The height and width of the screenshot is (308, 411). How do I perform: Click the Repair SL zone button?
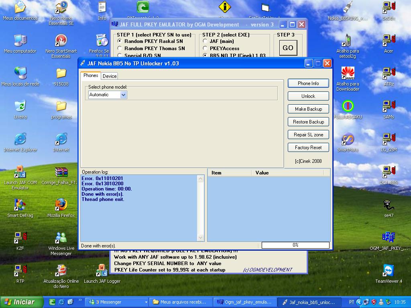tap(308, 135)
